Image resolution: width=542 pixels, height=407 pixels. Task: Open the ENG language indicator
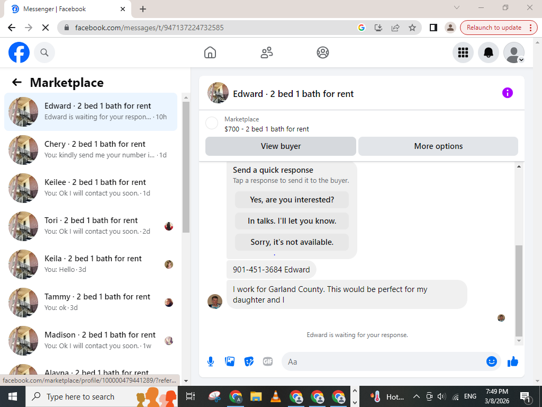(x=470, y=396)
